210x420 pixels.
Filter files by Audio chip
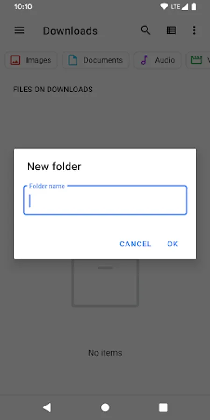(x=158, y=60)
